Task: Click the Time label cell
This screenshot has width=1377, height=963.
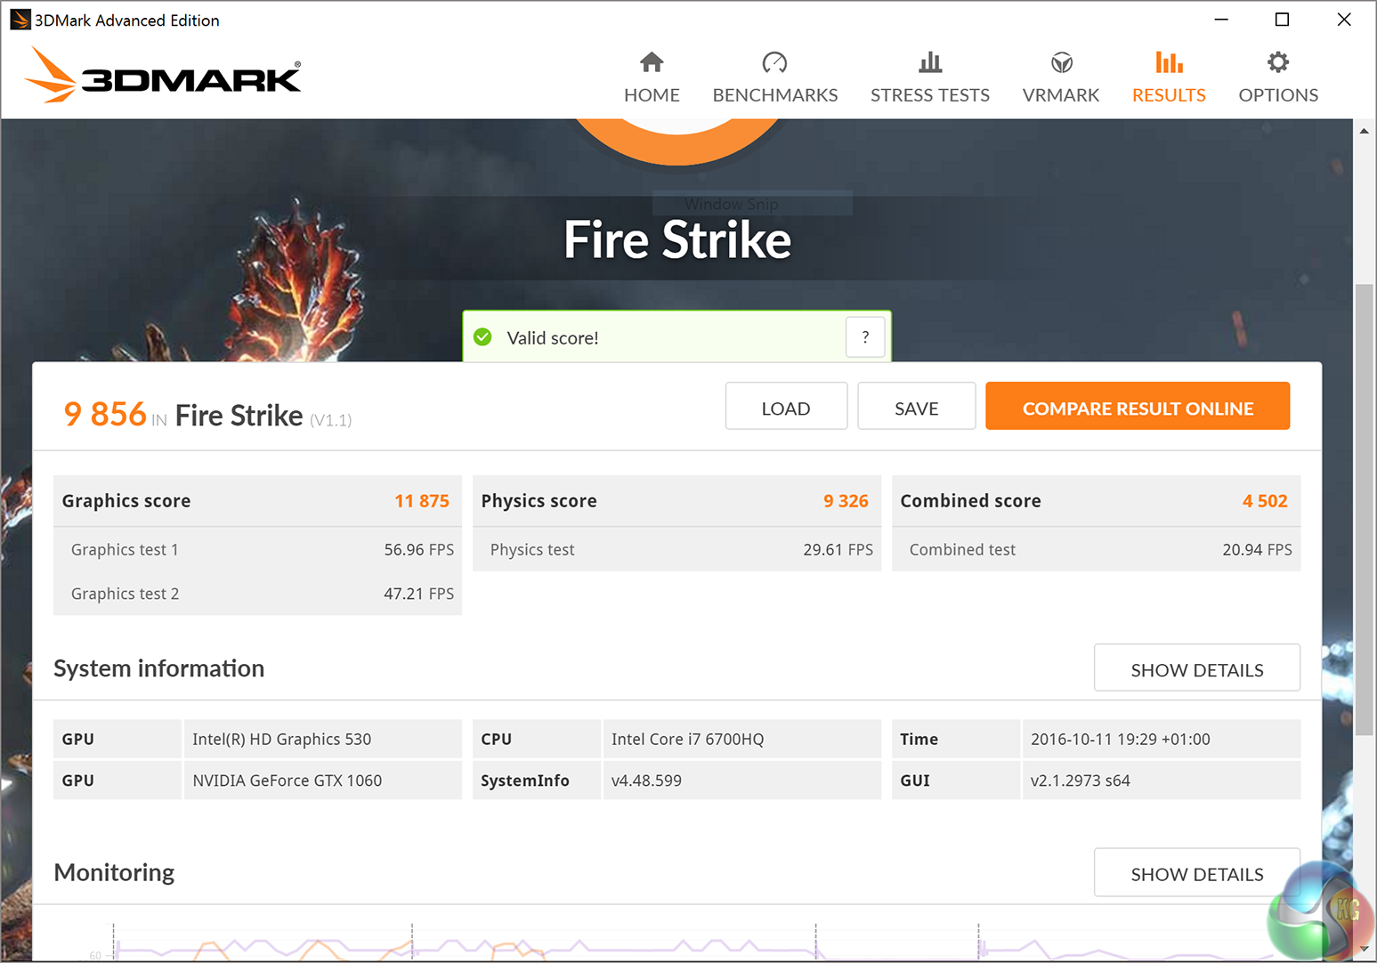Action: pyautogui.click(x=956, y=739)
